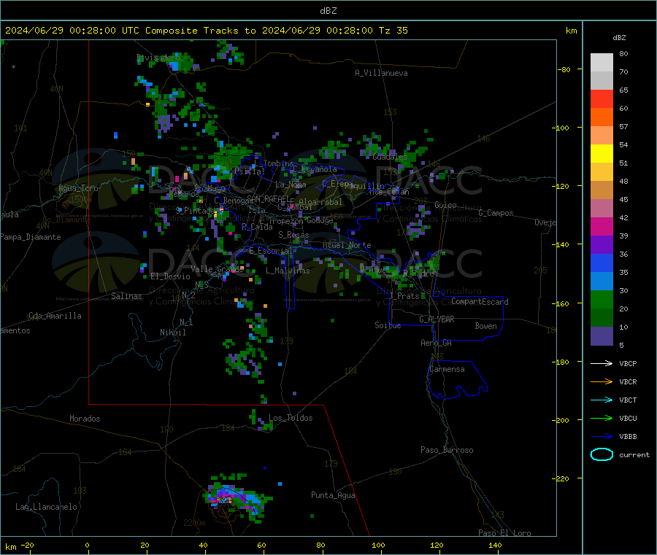Select the yellow swatch in dBZ legend

(602, 154)
